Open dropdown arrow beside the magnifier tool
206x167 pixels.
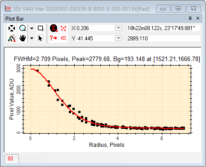pos(31,28)
